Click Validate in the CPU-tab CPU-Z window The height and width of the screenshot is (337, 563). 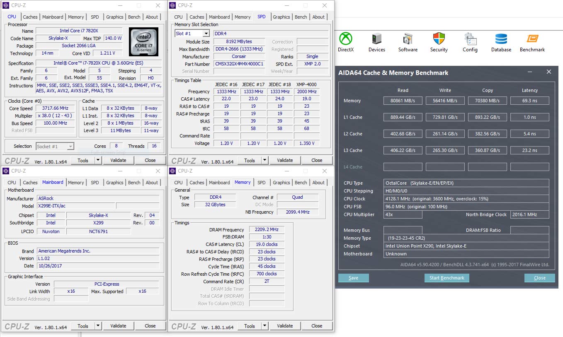(x=118, y=160)
